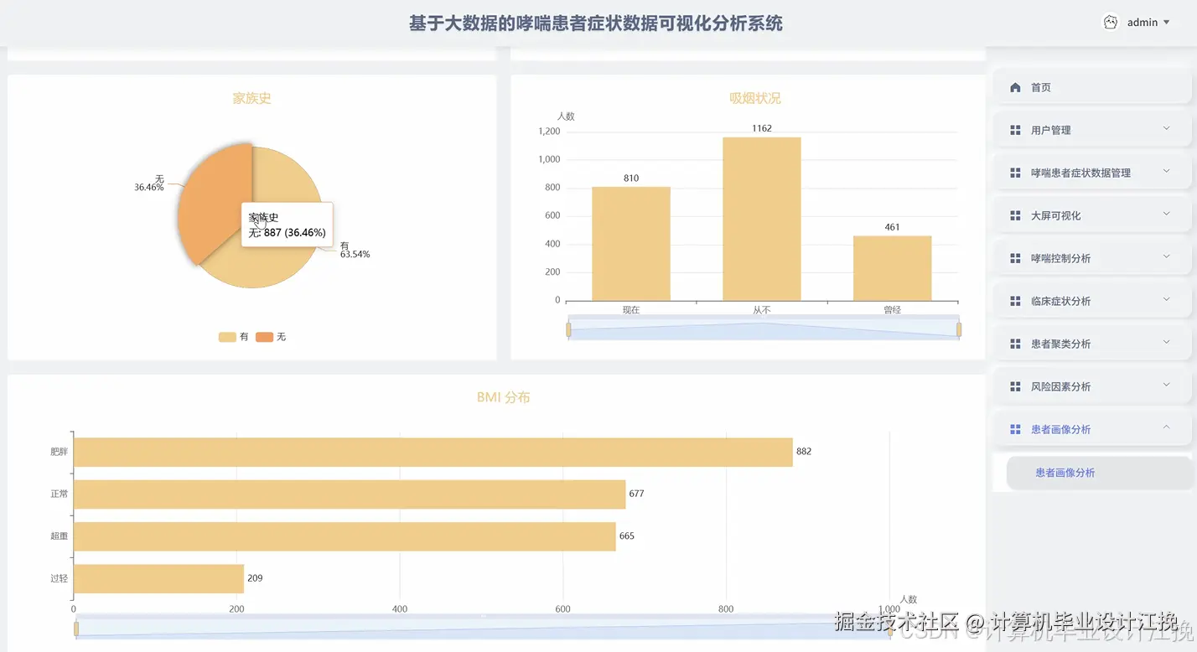Click the grid icon next to 临床症状分析
1197x652 pixels.
coord(1015,301)
